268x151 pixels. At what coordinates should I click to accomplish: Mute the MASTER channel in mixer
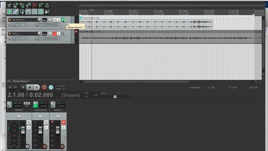pyautogui.click(x=29, y=122)
